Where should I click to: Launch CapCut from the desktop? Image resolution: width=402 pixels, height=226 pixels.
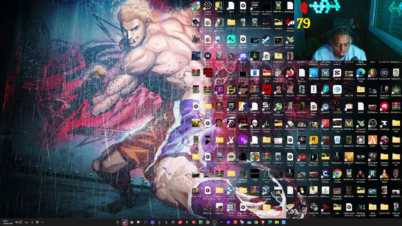(337, 75)
